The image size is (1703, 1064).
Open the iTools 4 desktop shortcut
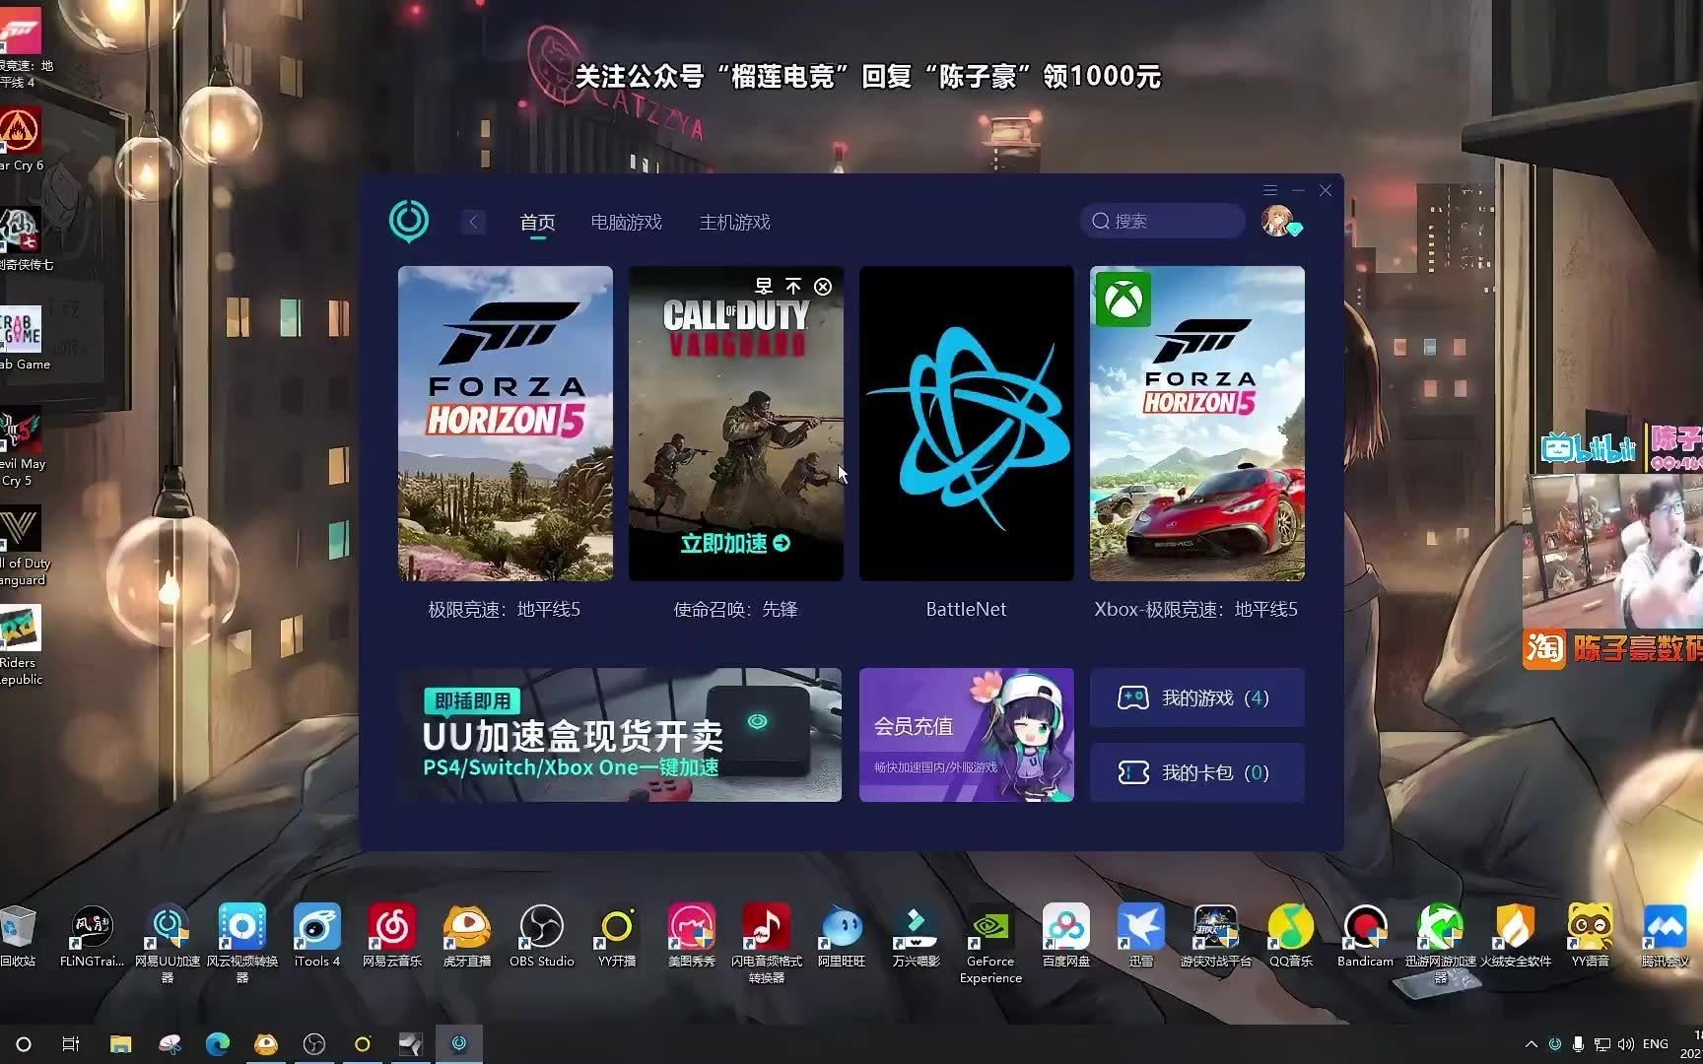coord(317,936)
